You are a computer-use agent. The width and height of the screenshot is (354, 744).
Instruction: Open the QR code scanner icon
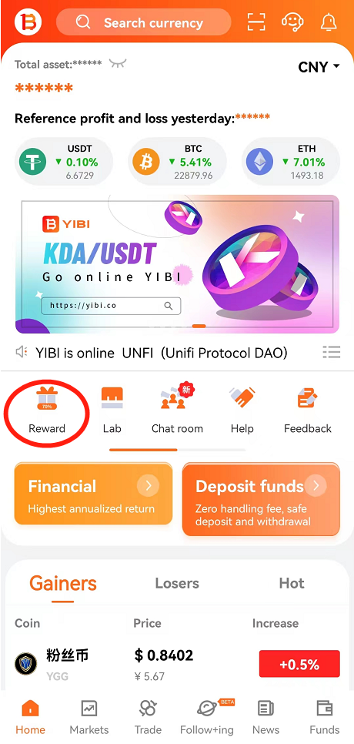[256, 22]
